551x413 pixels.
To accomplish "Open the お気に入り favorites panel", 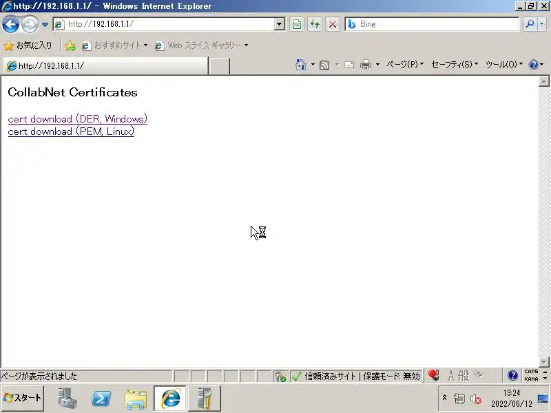I will pyautogui.click(x=28, y=45).
